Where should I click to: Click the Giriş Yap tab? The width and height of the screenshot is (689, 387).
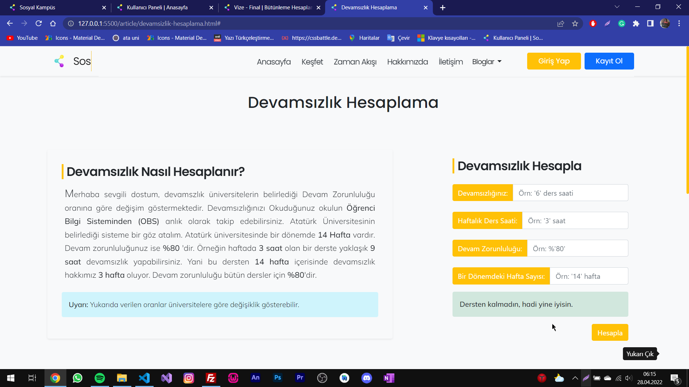[554, 61]
